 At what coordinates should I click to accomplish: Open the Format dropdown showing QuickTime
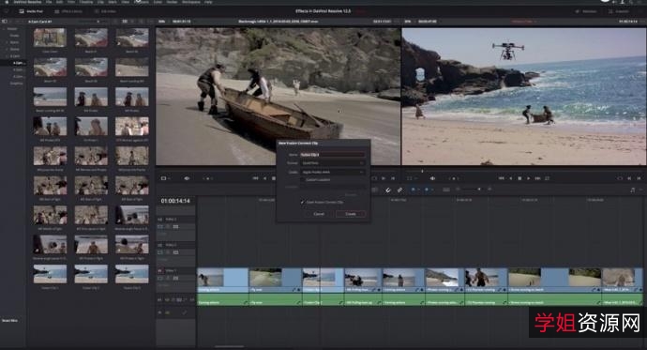[332, 163]
